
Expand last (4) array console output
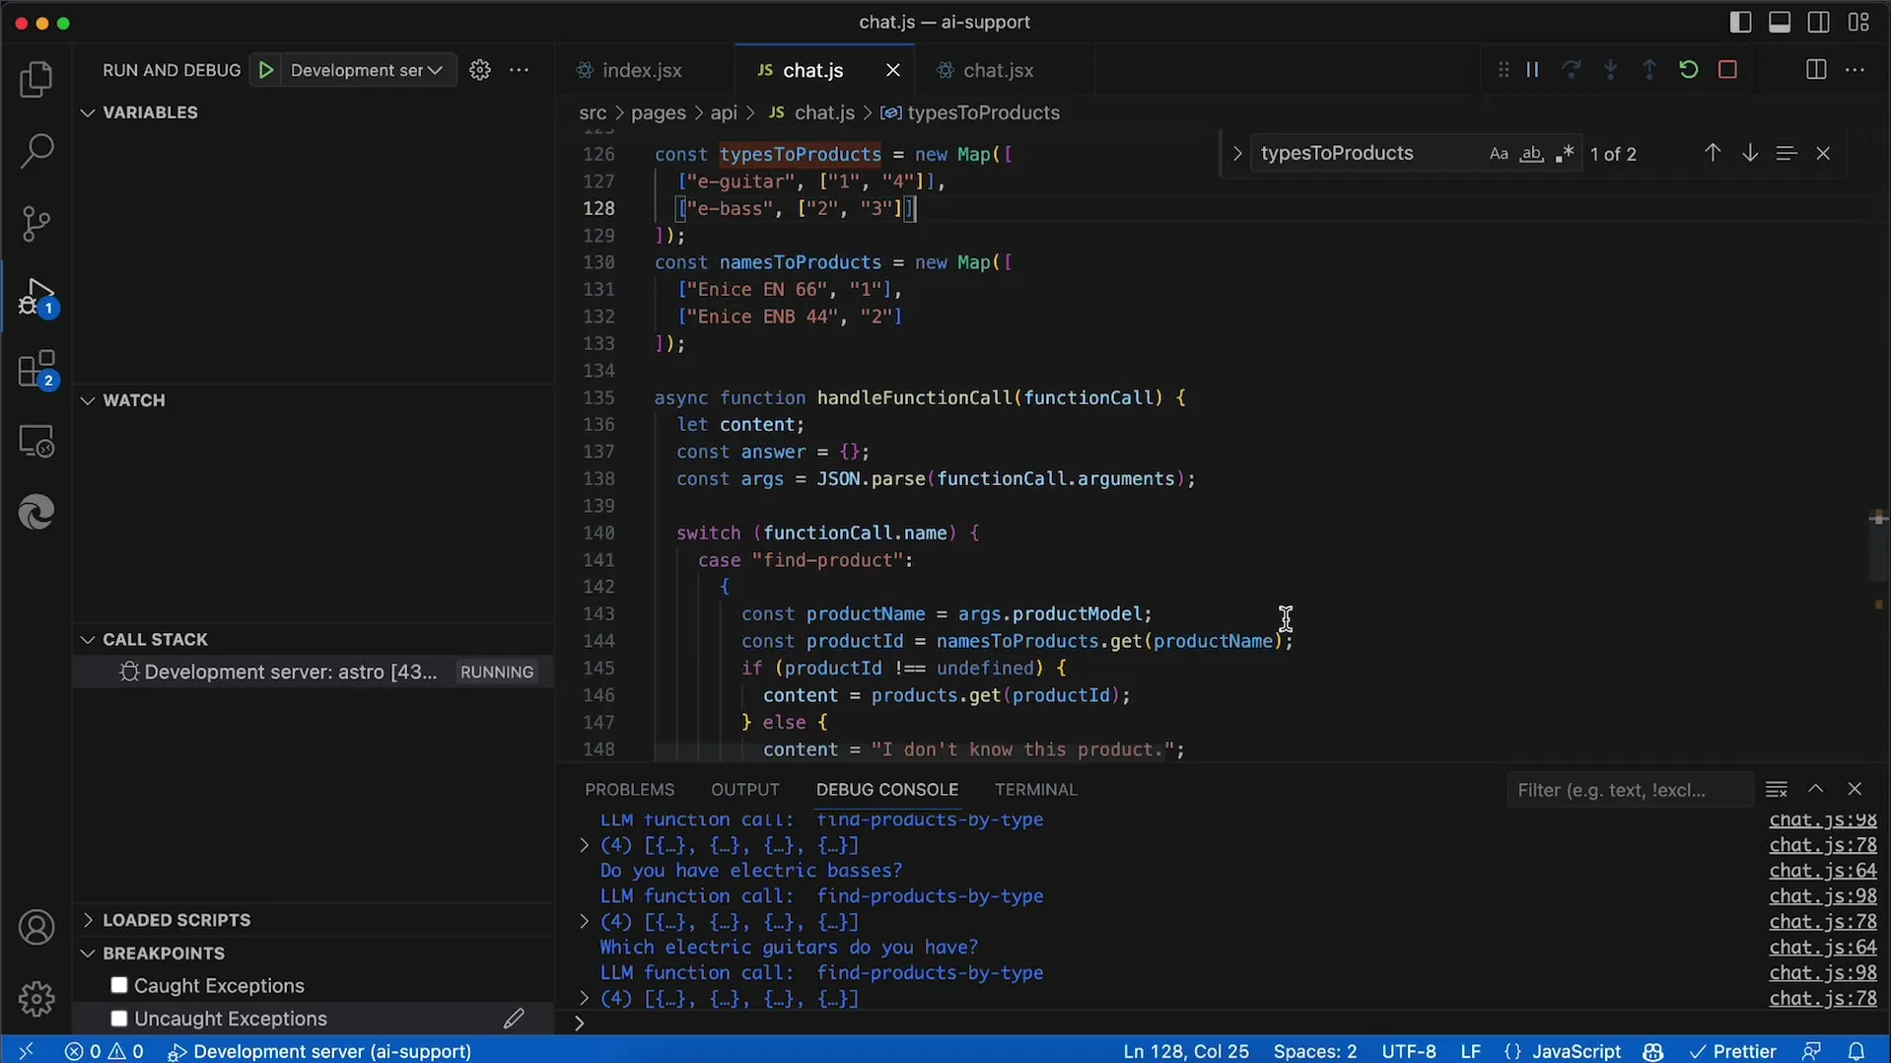[584, 999]
